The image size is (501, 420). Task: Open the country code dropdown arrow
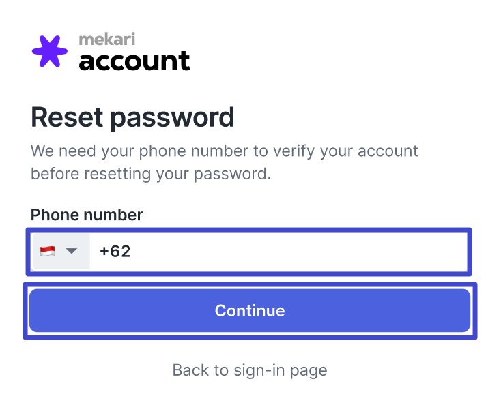pos(72,251)
